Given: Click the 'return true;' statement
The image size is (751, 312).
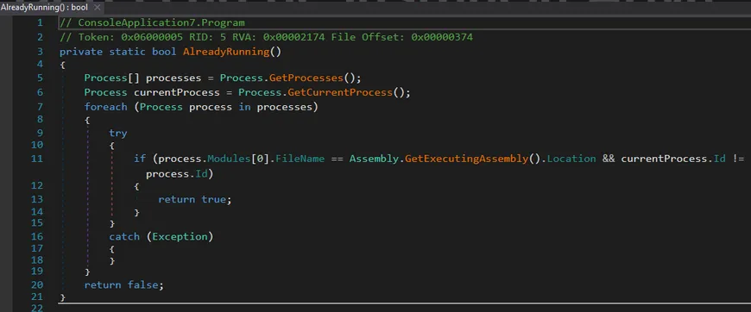Looking at the screenshot, I should [195, 199].
